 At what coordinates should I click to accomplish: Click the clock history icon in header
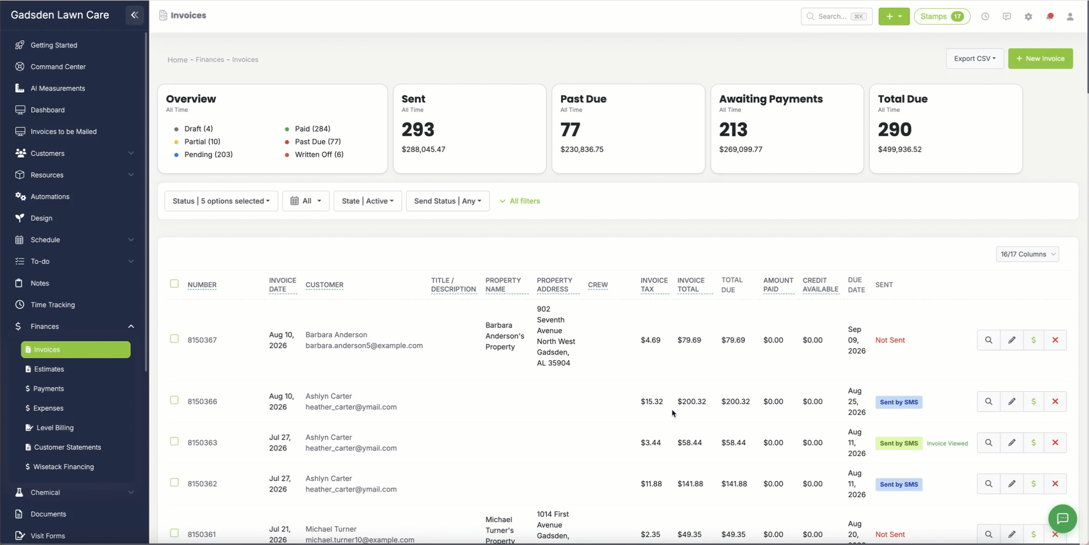pos(985,16)
